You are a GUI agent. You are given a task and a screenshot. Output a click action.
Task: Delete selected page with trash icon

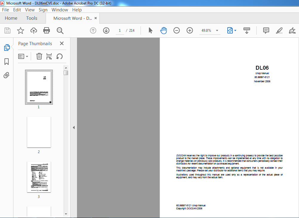39,56
